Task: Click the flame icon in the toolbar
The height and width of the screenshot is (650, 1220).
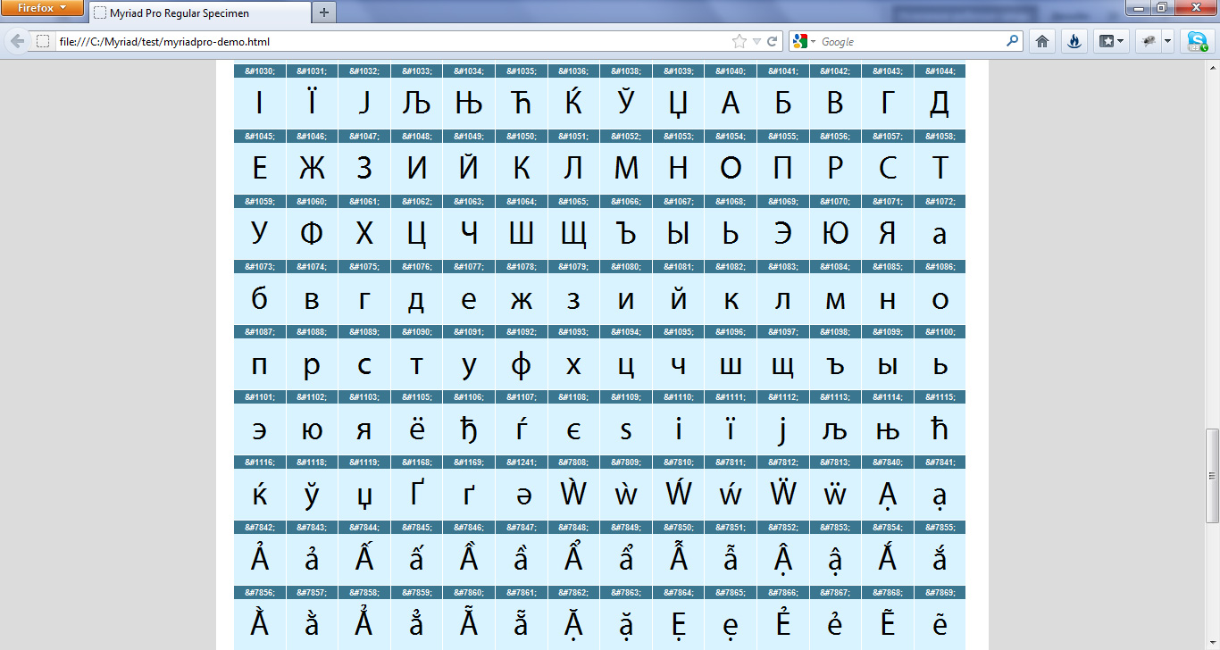Action: click(x=1075, y=41)
